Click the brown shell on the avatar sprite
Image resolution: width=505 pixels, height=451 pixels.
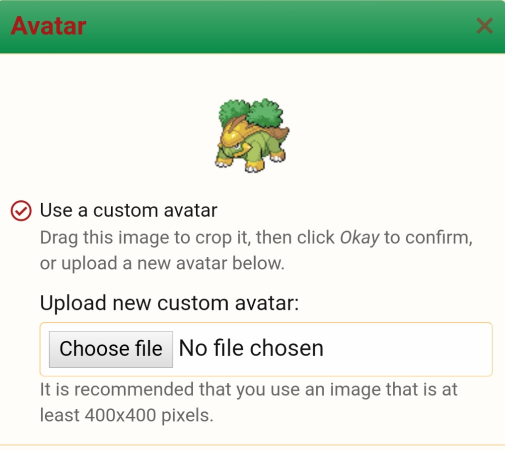tap(278, 133)
